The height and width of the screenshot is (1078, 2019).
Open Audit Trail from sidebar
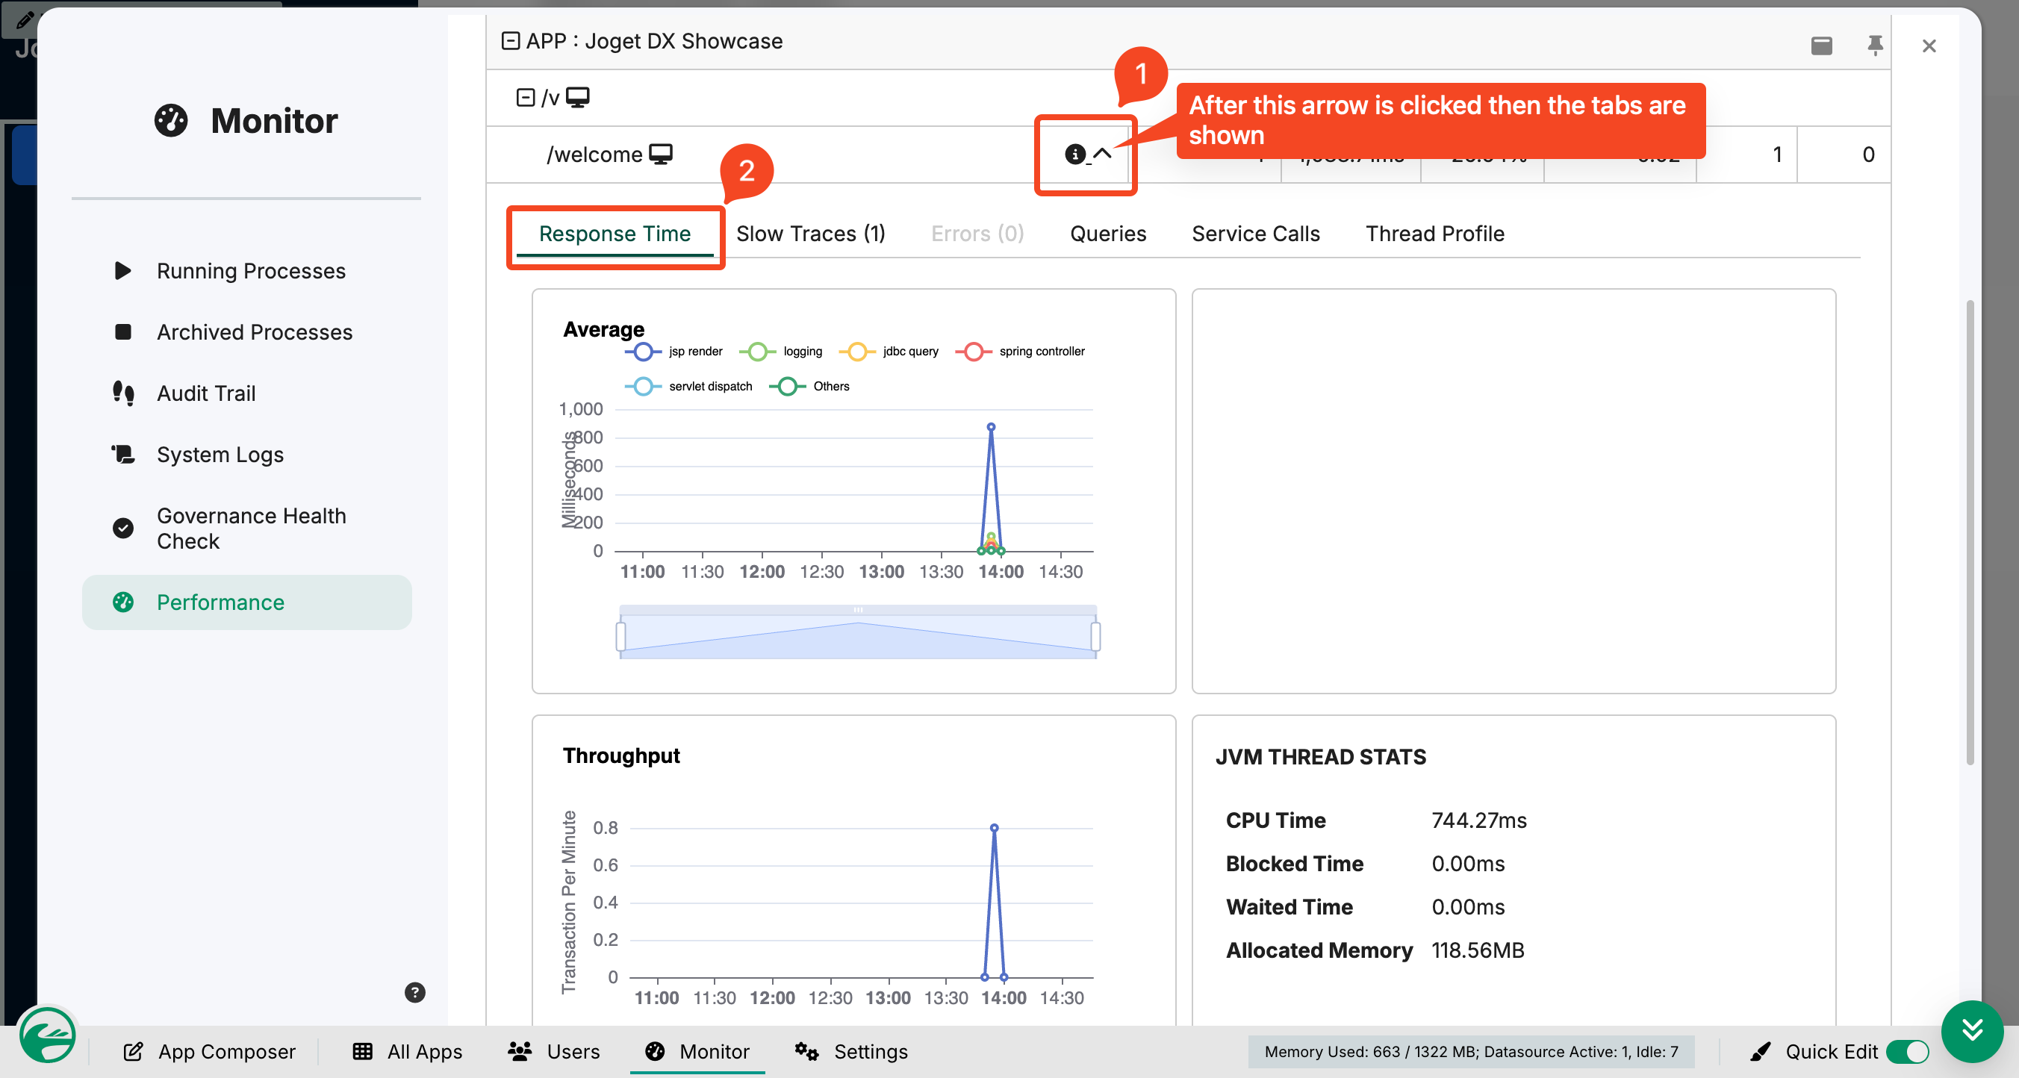(206, 393)
